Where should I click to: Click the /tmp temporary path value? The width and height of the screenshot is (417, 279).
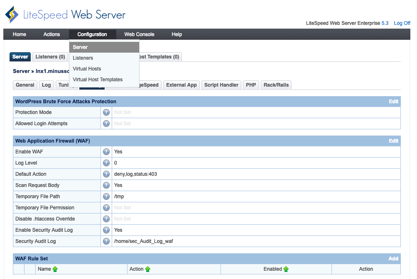[119, 197]
